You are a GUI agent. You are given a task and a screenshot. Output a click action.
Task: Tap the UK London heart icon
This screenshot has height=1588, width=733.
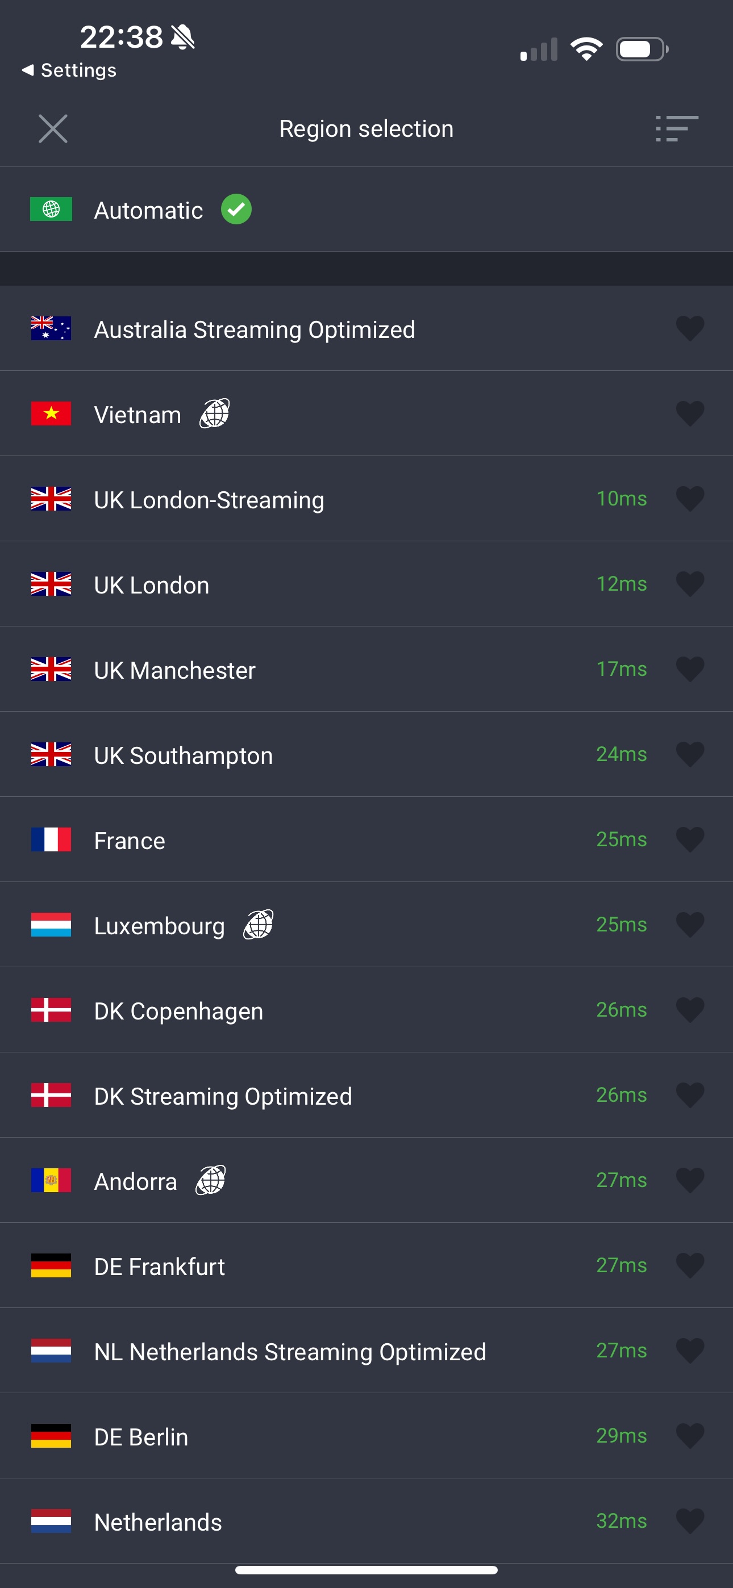tap(690, 584)
